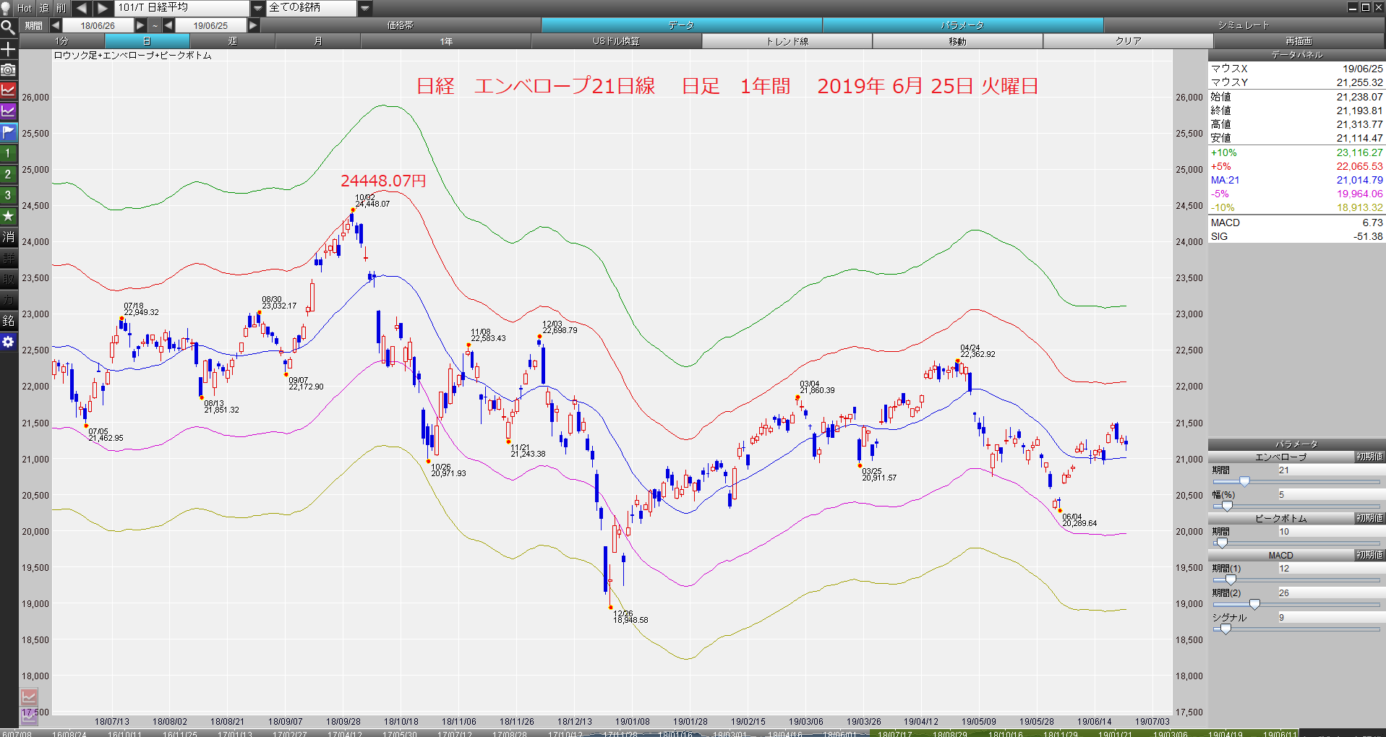Open the magnifier search tool
1386x737 pixels.
pos(8,27)
